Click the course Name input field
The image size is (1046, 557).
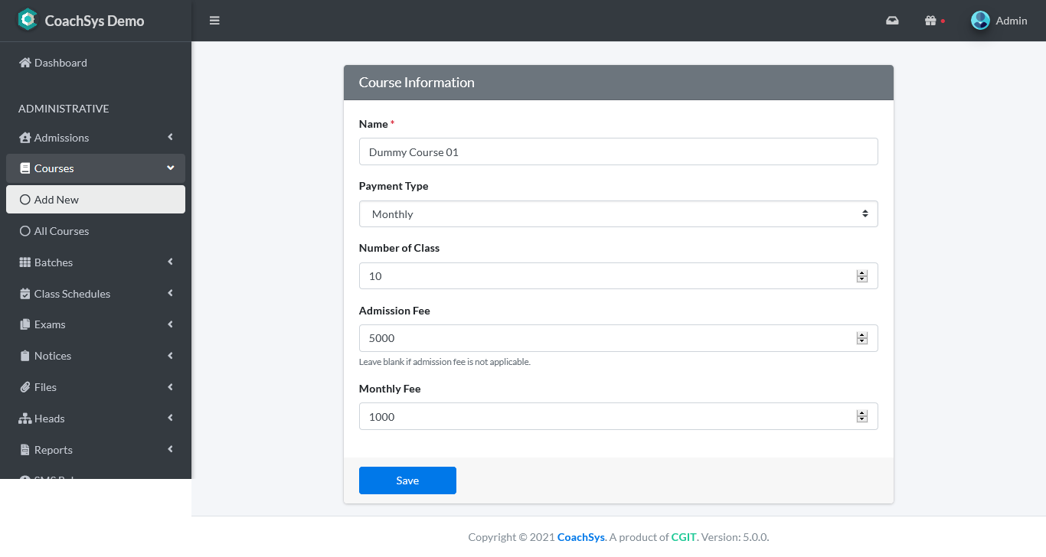(x=618, y=151)
